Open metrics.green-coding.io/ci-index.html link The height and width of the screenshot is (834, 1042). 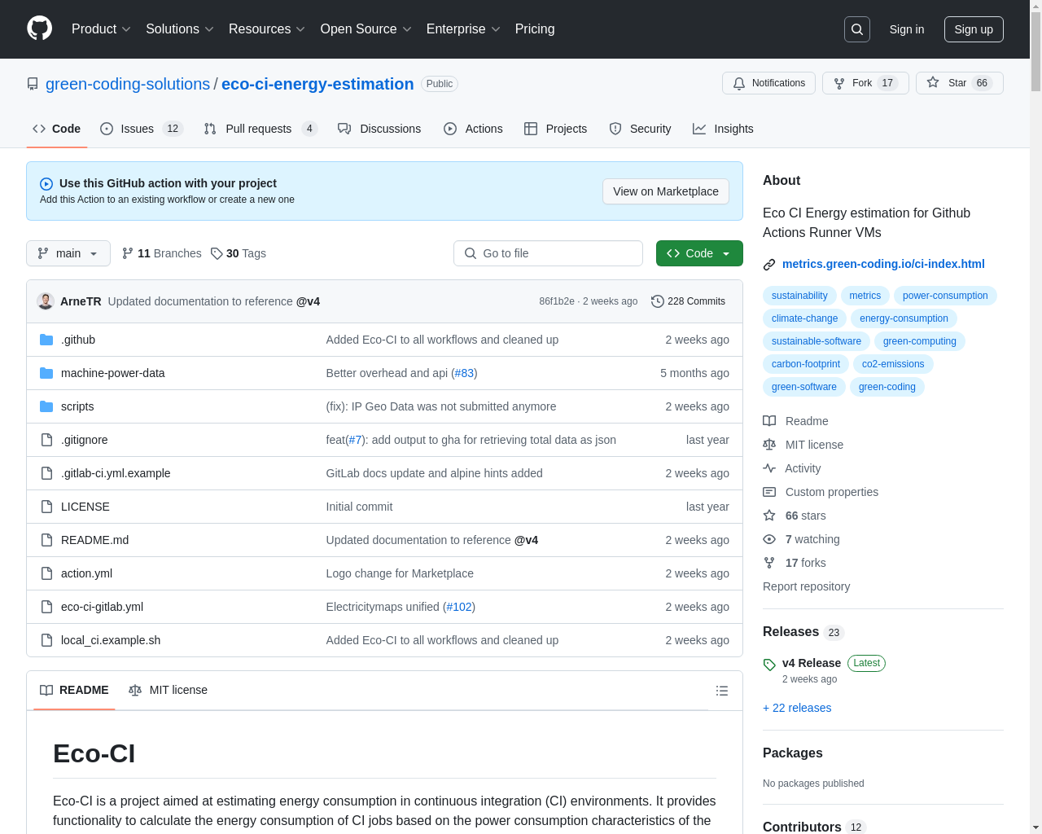coord(883,264)
